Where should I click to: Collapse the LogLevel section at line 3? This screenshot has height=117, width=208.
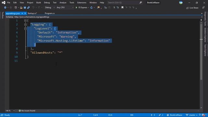click(25, 29)
